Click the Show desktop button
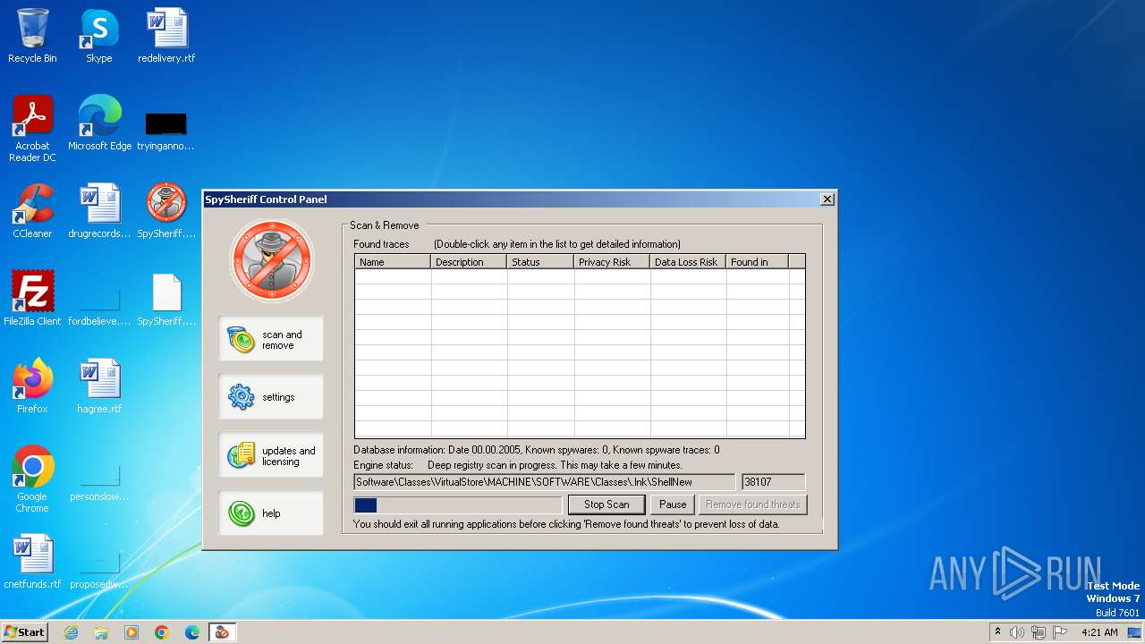The height and width of the screenshot is (644, 1145). coord(1134,632)
